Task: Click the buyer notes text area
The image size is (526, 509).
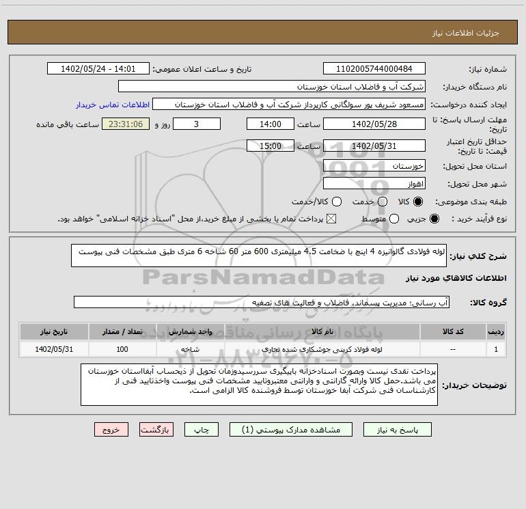Action: click(260, 385)
